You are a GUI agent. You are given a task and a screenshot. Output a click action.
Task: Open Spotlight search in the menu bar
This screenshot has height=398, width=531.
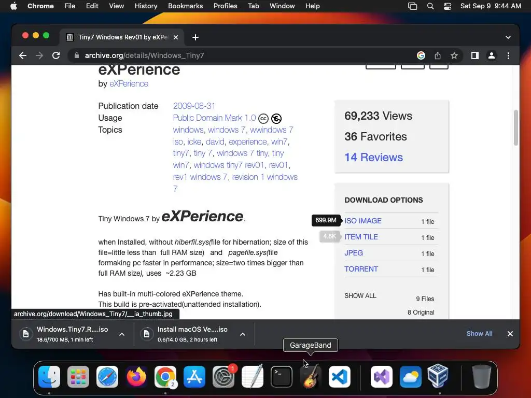pyautogui.click(x=430, y=6)
